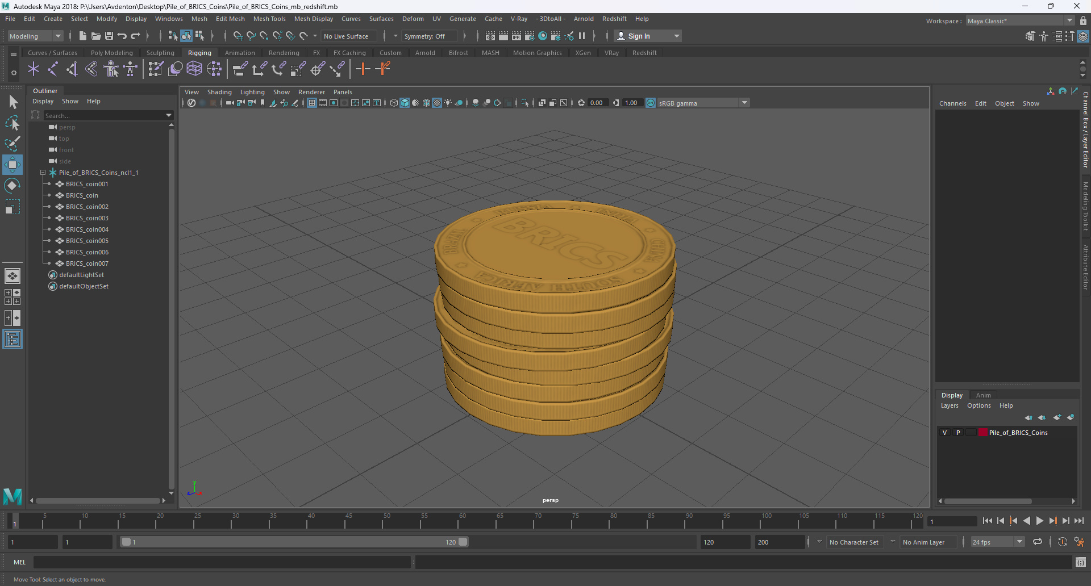Click the Open Render View icon
Viewport: 1091px width, 586px height.
(x=490, y=36)
